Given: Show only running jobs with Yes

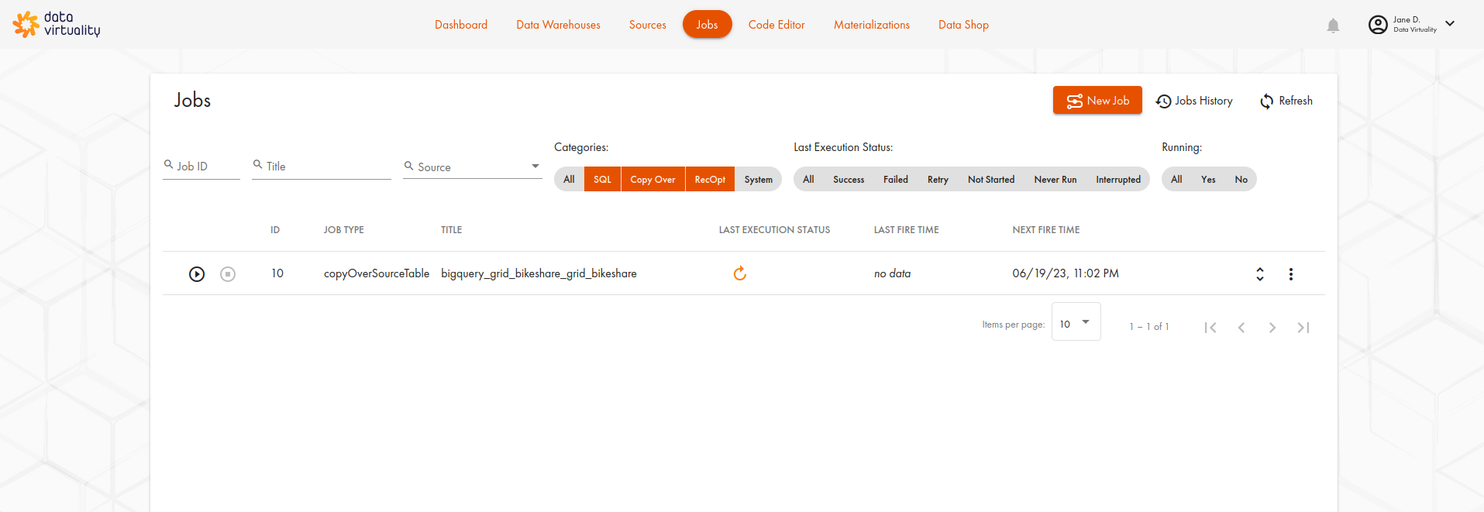Looking at the screenshot, I should 1208,180.
